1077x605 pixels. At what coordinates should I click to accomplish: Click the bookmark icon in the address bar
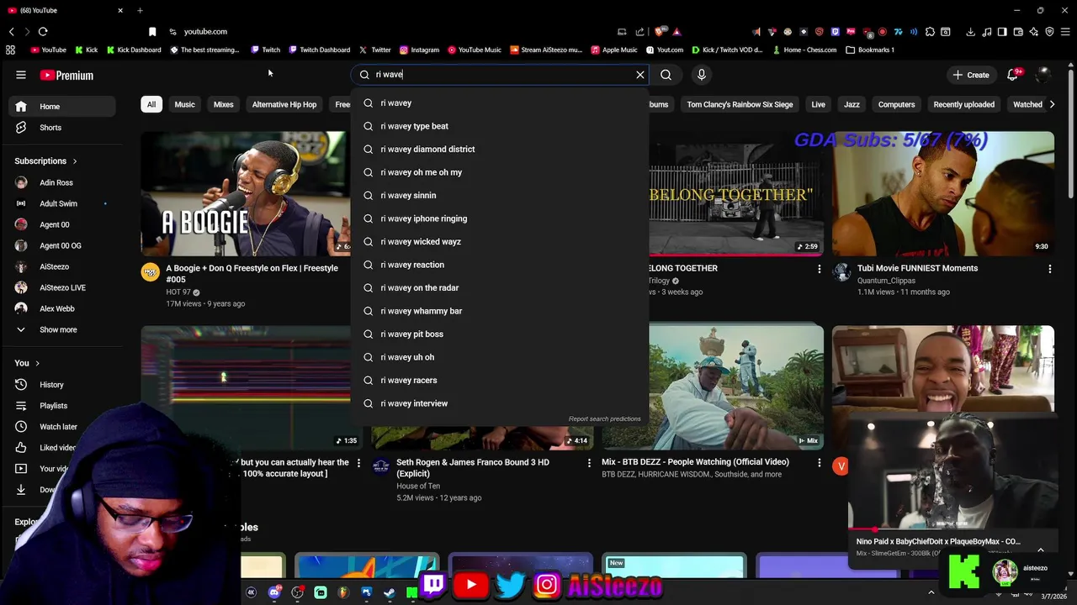click(152, 32)
